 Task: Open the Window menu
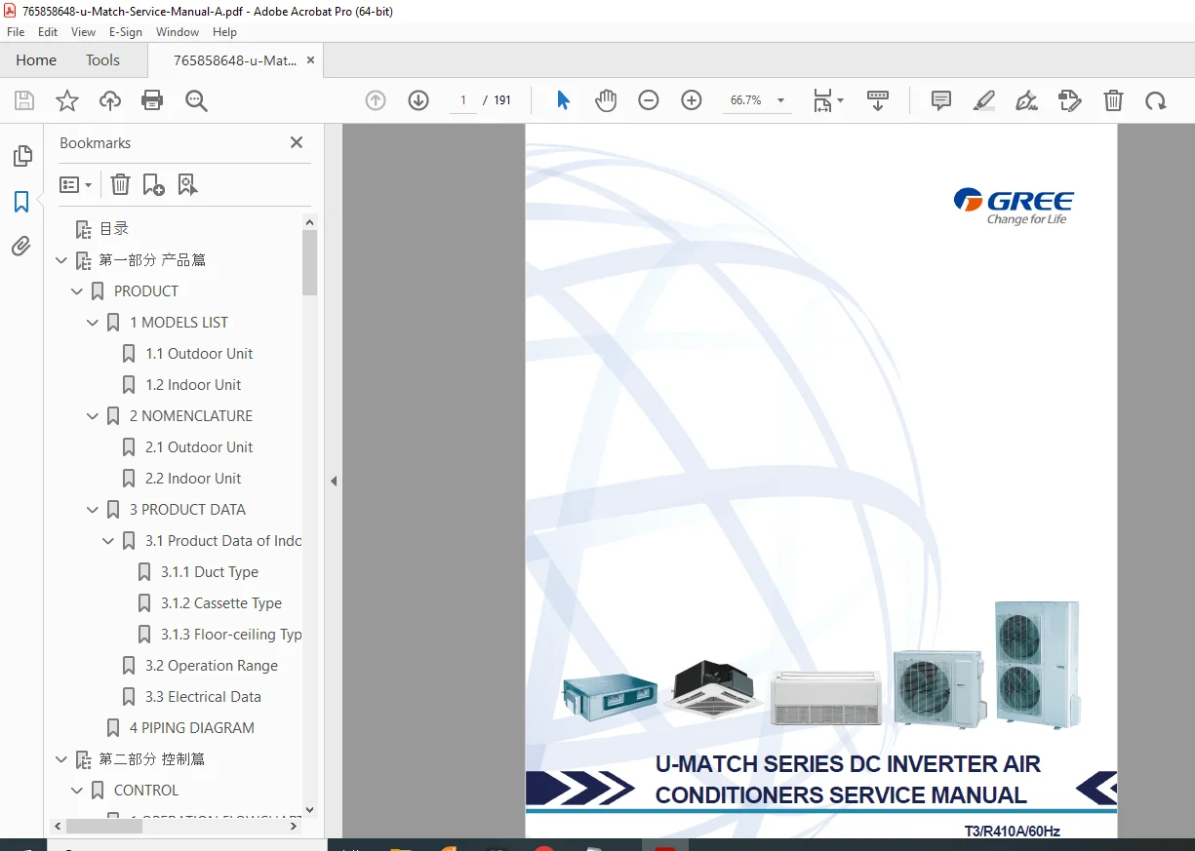pos(178,32)
